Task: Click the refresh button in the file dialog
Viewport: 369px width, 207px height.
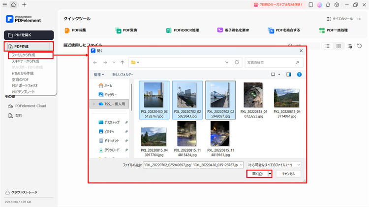Action: pos(237,63)
